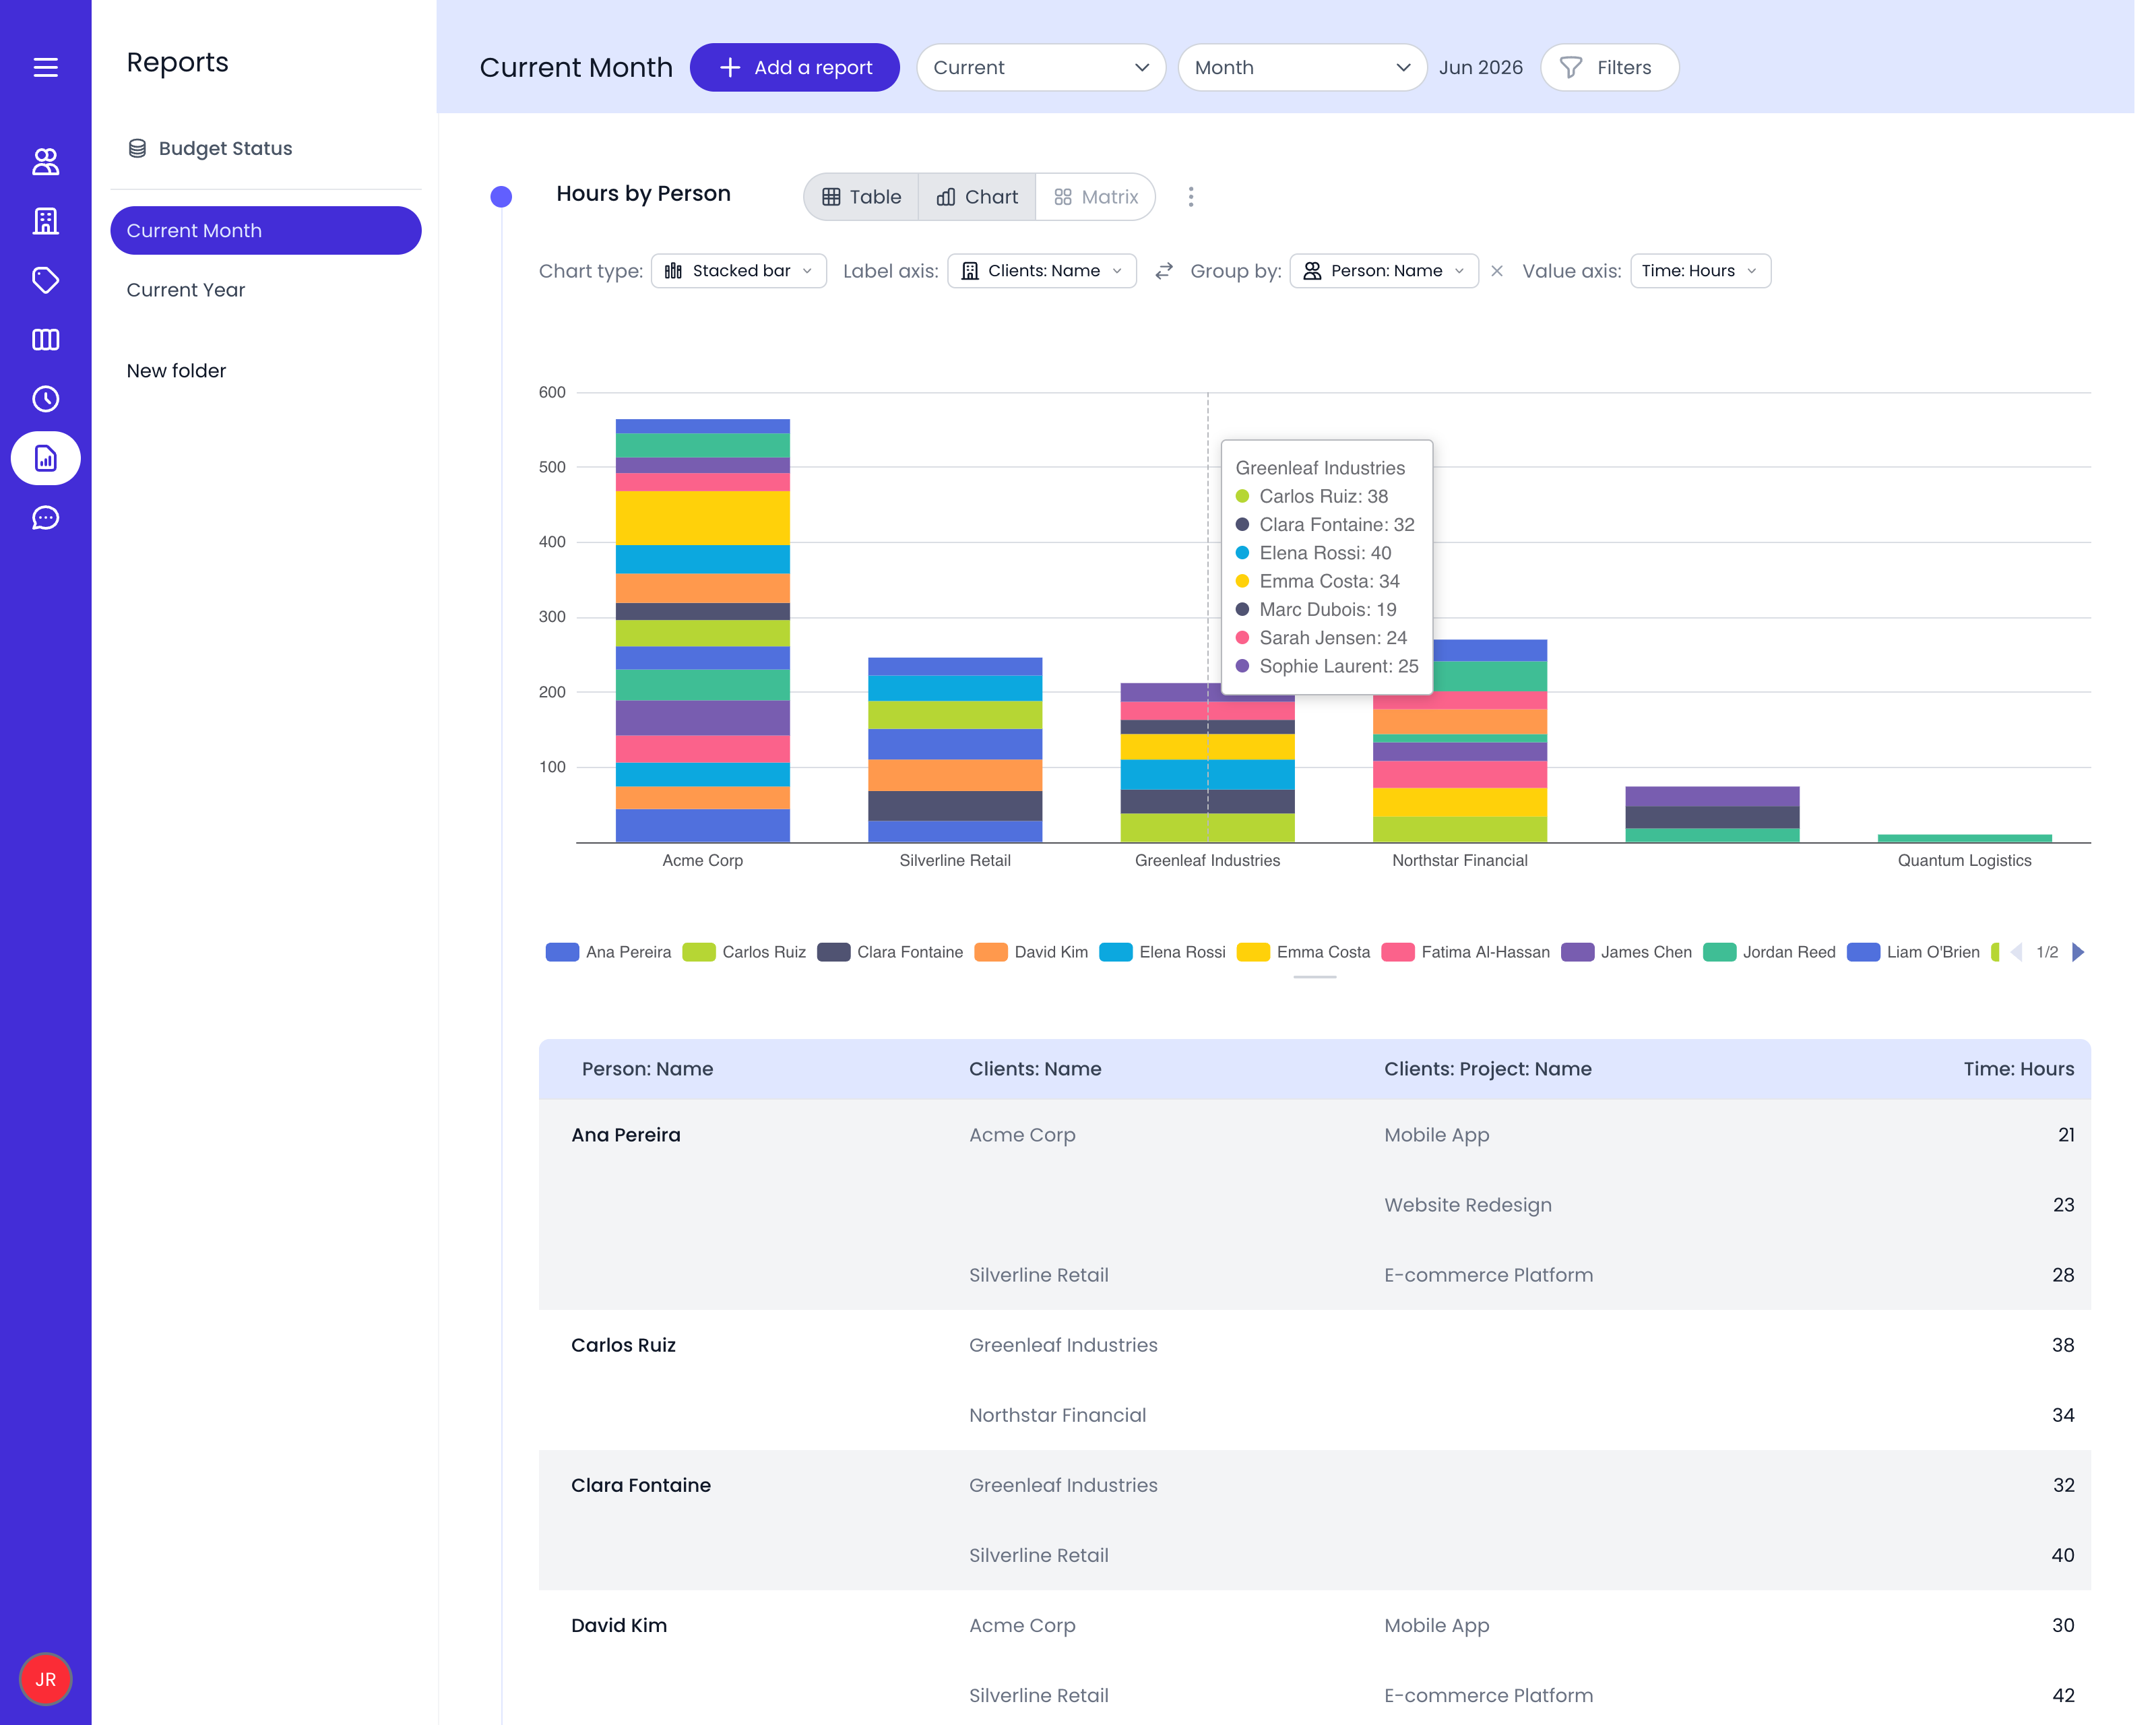This screenshot has height=1725, width=2156.
Task: Open Group by Person: Name dropdown
Action: (1383, 271)
